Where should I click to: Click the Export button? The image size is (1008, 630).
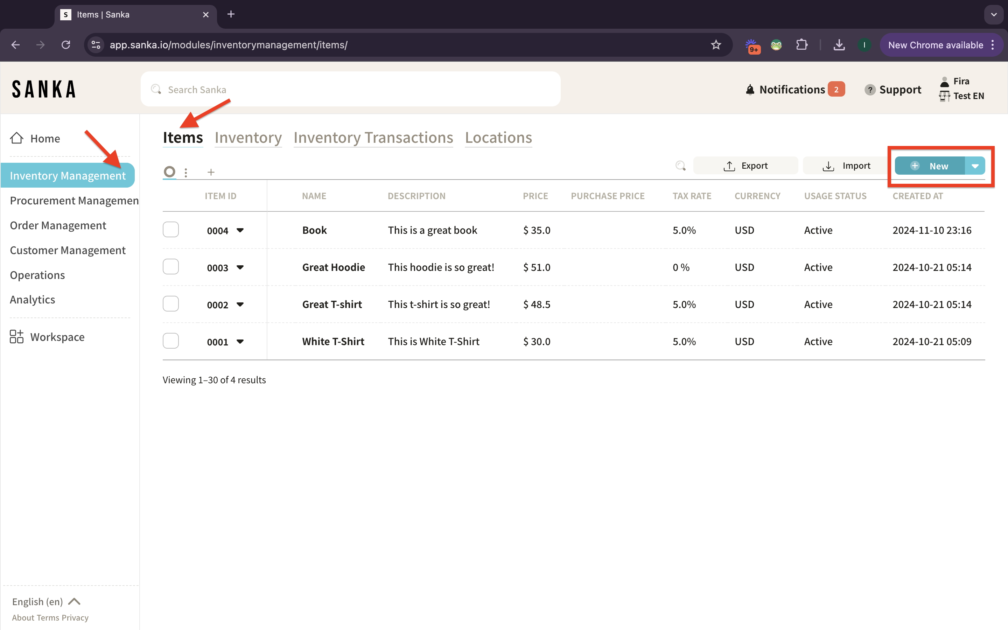745,166
